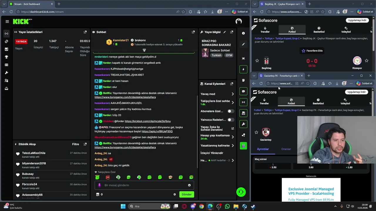Screen dimensions: 376x211
Task: Select Basketbol in the upper Sofascore window
Action: coord(319,30)
